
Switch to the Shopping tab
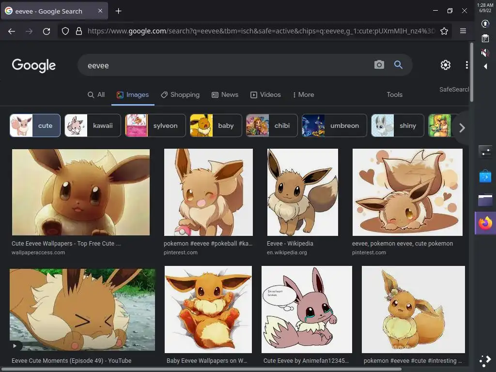coord(180,94)
